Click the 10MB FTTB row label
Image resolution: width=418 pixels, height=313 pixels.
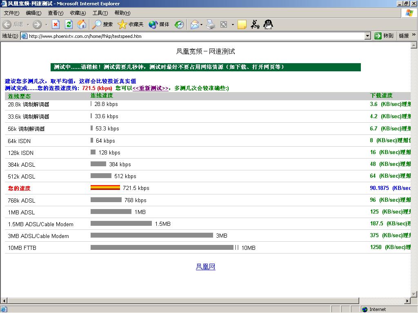22,248
